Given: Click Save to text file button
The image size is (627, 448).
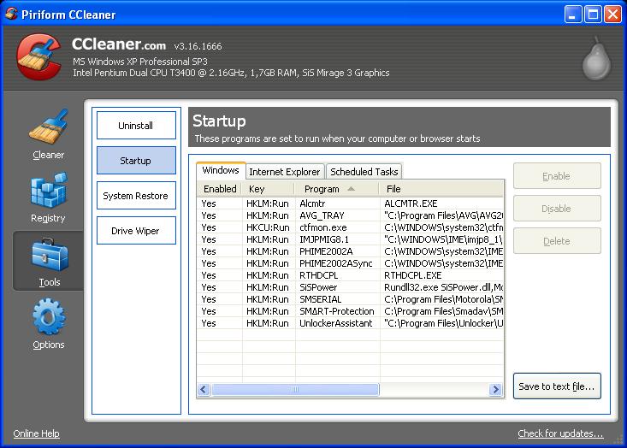Looking at the screenshot, I should (557, 386).
